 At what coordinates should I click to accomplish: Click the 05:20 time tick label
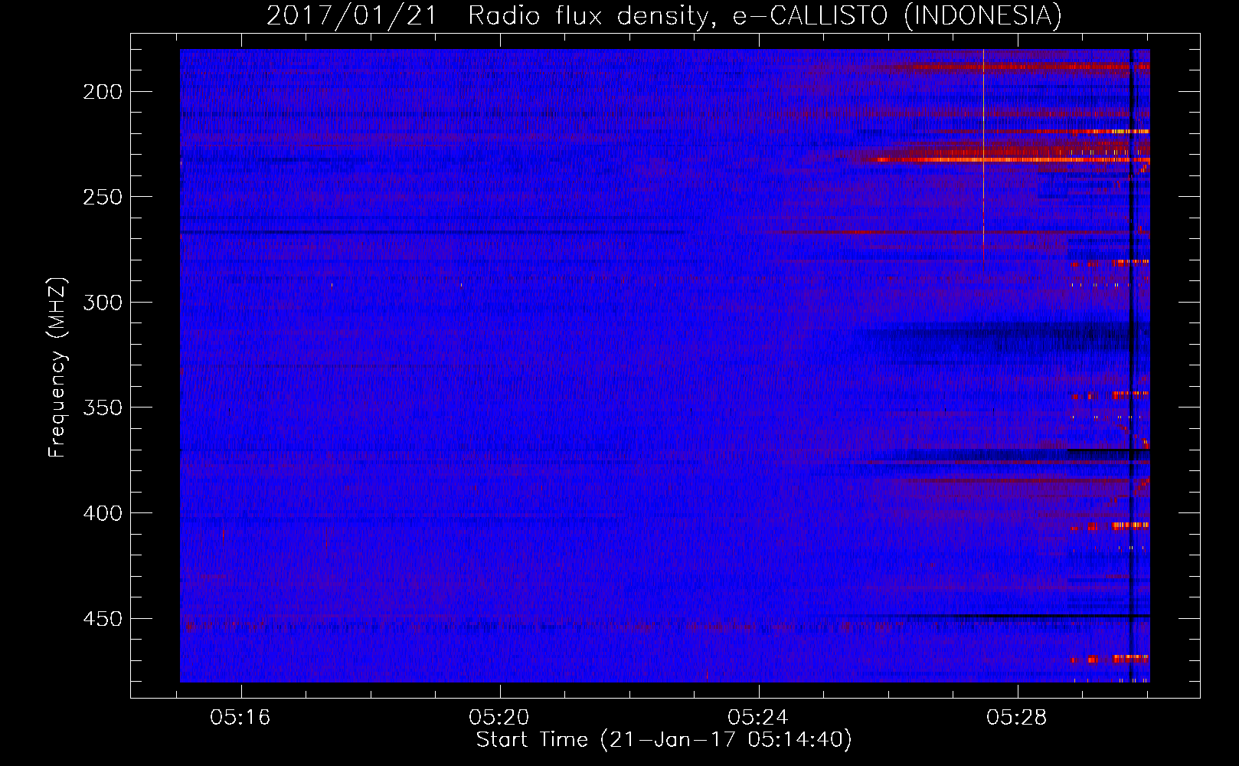coord(499,718)
